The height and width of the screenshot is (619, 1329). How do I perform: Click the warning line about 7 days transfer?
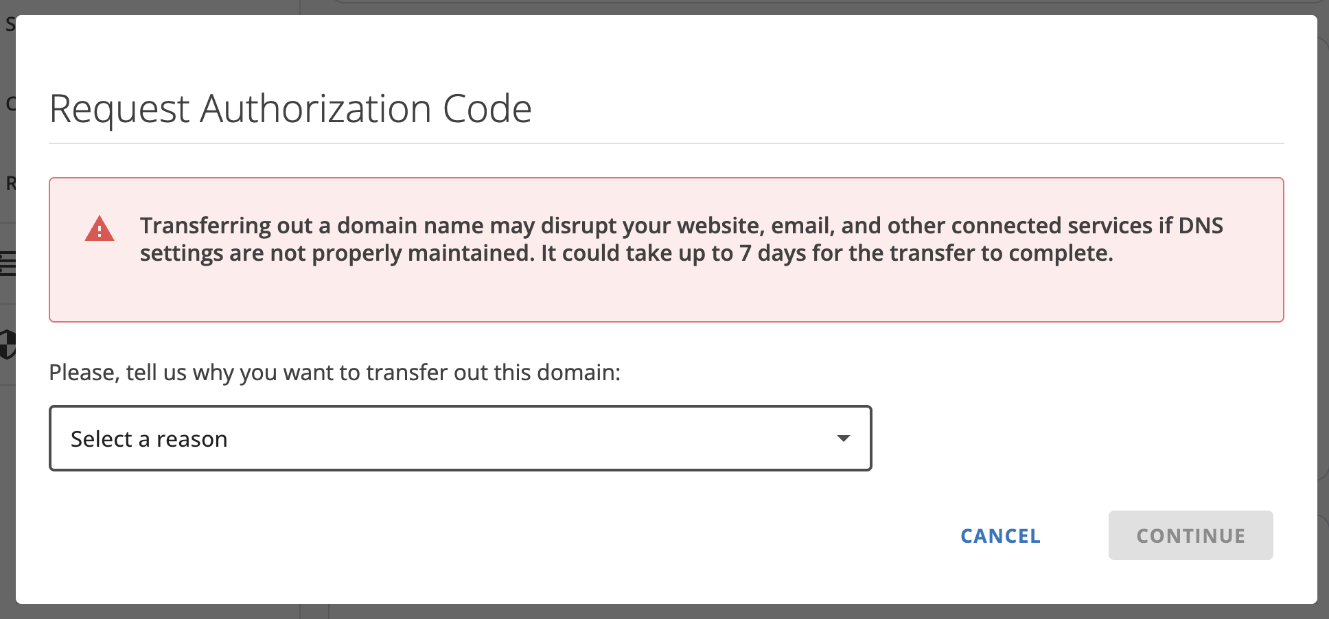tap(626, 254)
